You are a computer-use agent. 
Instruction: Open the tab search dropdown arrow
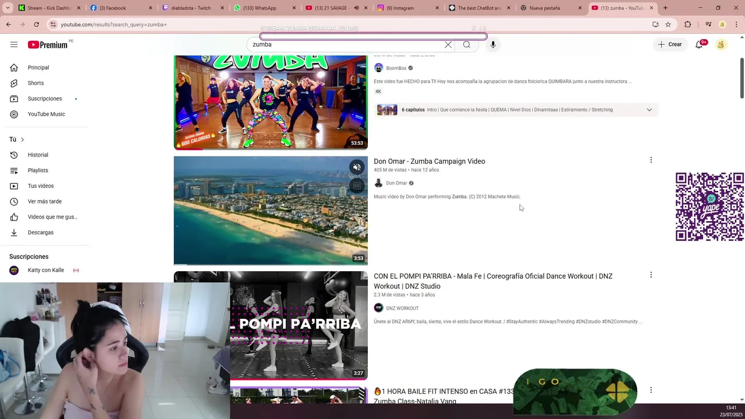(x=8, y=8)
